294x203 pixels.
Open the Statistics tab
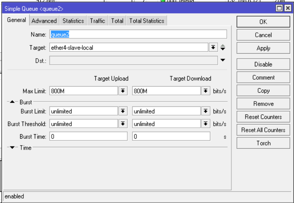73,21
